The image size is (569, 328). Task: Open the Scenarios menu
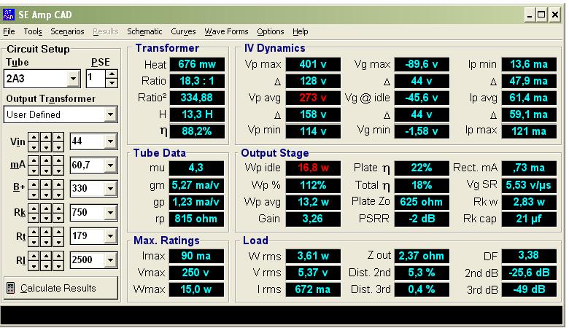click(67, 32)
